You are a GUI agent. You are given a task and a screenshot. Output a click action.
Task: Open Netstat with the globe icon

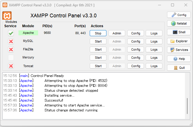pos(179,23)
